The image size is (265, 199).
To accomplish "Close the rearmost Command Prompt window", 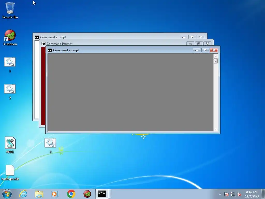I will pyautogui.click(x=201, y=37).
